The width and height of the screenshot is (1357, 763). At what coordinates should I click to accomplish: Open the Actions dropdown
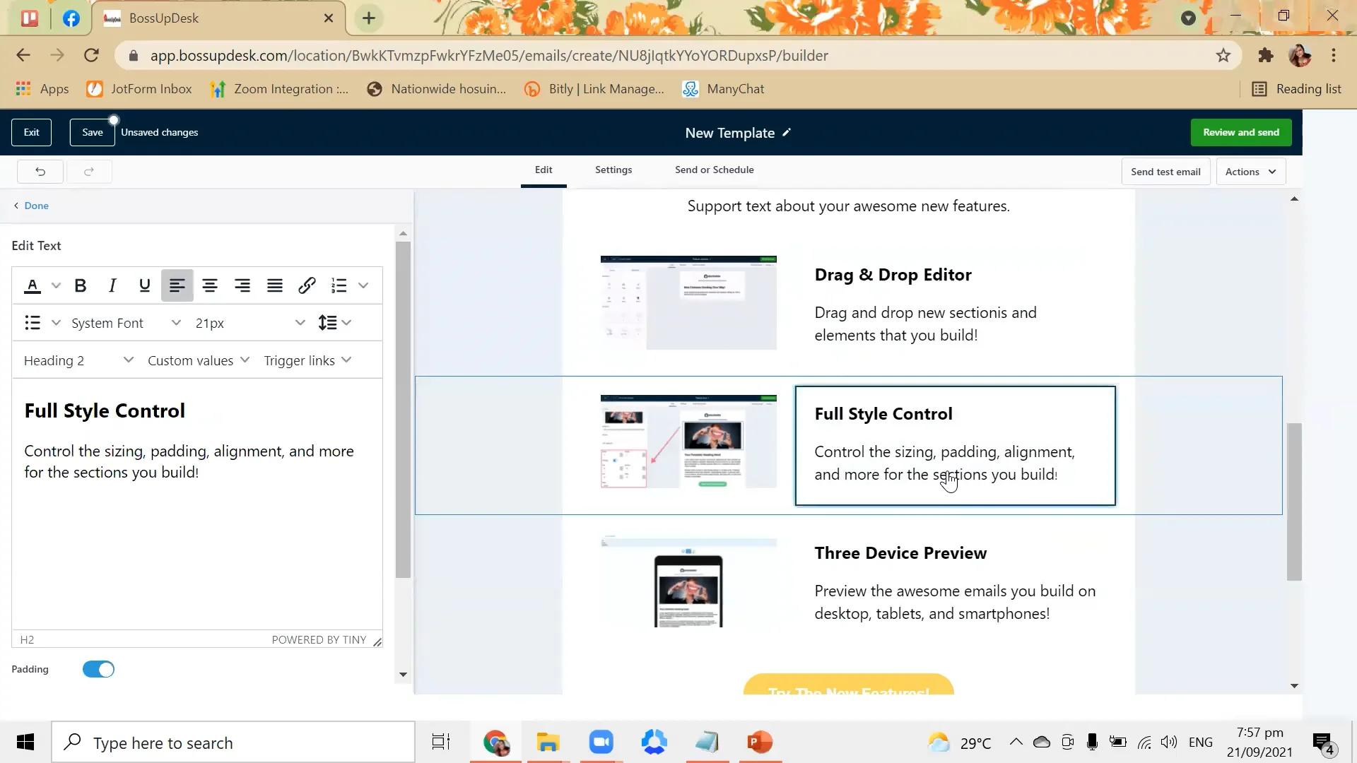(1250, 172)
